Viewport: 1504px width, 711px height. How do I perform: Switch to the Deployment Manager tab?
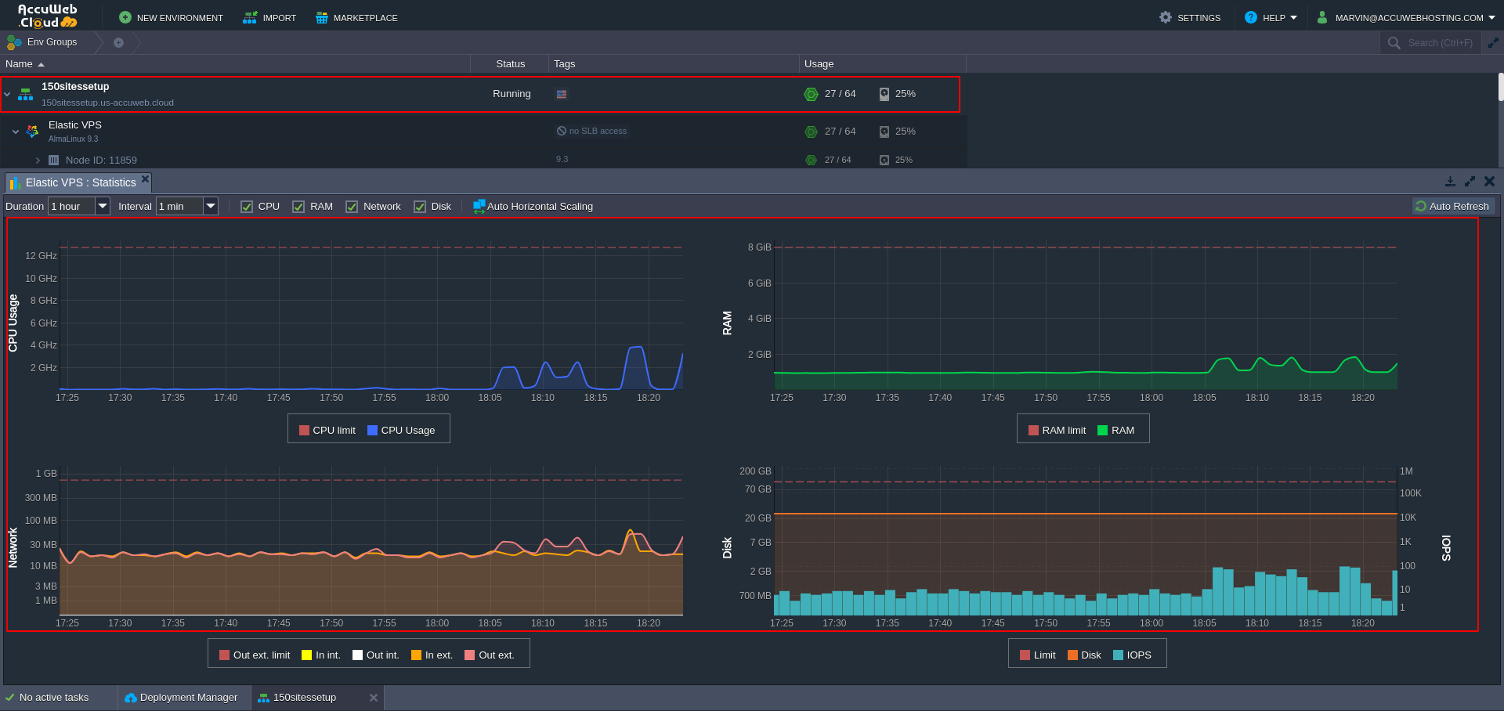(182, 698)
